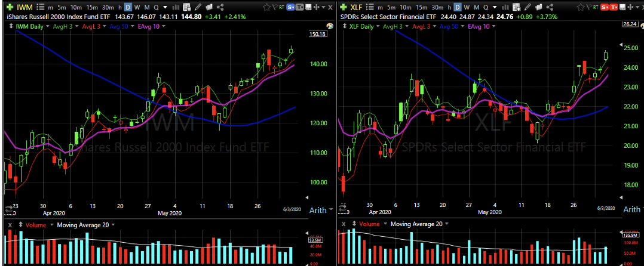Click the move arrows icon in XLF chart header
The image size is (644, 266).
pyautogui.click(x=630, y=7)
